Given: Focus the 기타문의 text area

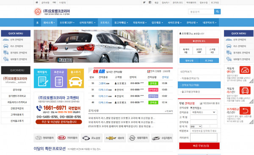Looking at the screenshot, I should [204, 138].
